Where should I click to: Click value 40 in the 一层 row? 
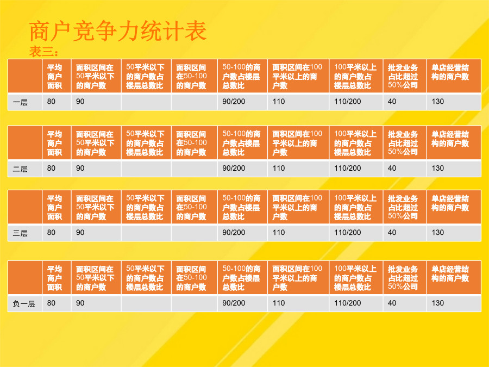[x=392, y=102]
